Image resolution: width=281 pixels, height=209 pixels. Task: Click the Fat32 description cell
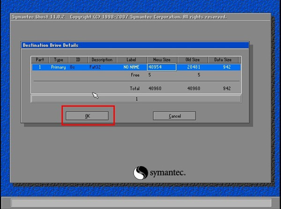(96, 67)
